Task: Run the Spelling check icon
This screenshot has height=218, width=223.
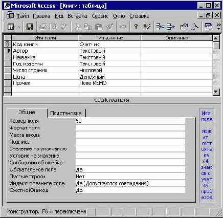Action: click(64, 27)
